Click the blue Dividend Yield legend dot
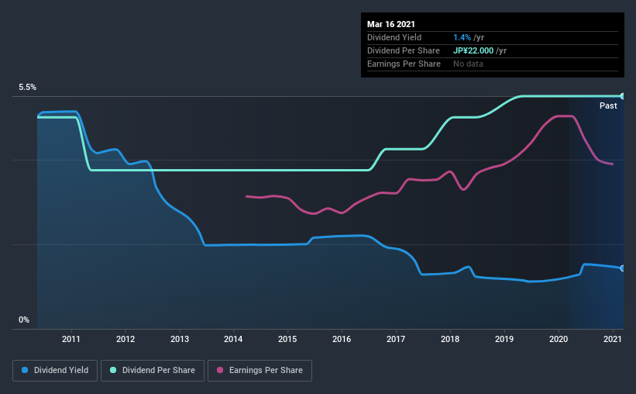 point(25,370)
